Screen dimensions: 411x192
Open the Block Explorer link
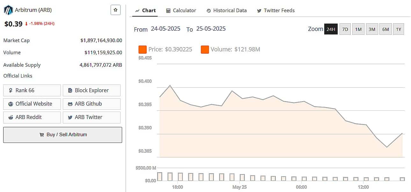(x=92, y=90)
